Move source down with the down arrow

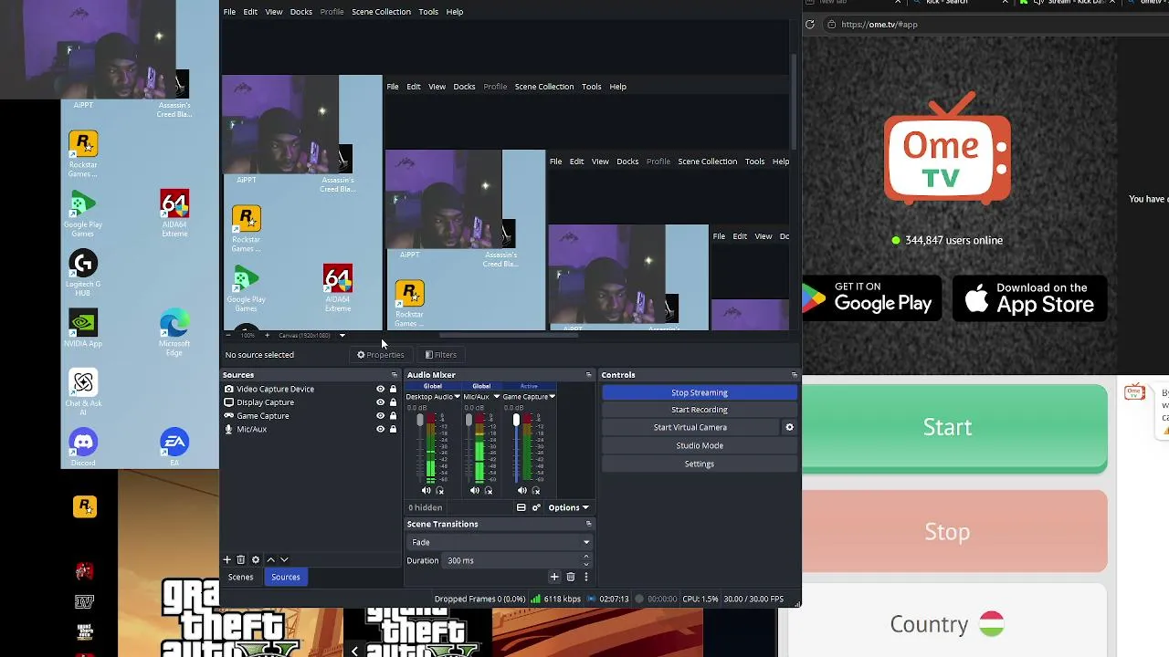coord(284,559)
